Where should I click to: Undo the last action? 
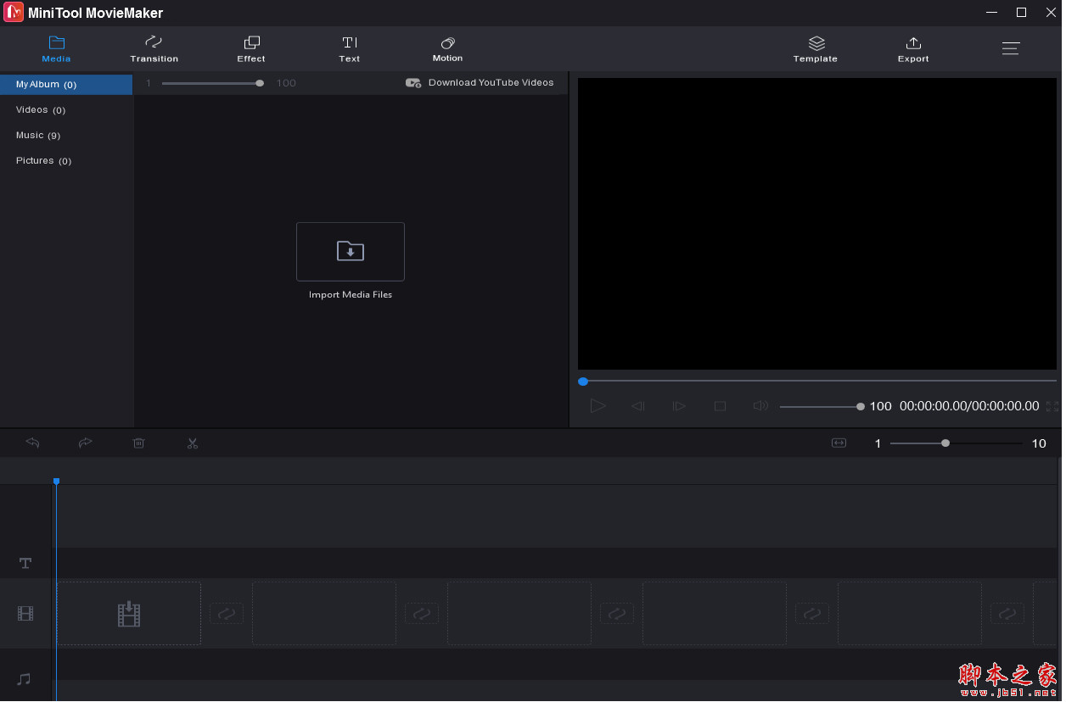tap(32, 443)
